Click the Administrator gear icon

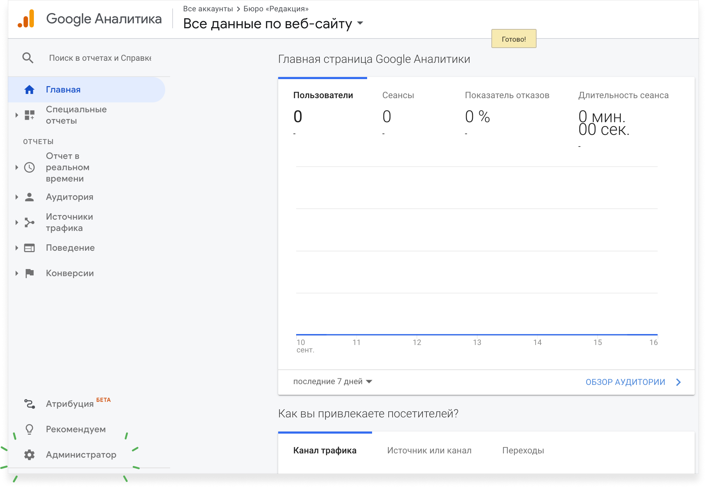(29, 455)
